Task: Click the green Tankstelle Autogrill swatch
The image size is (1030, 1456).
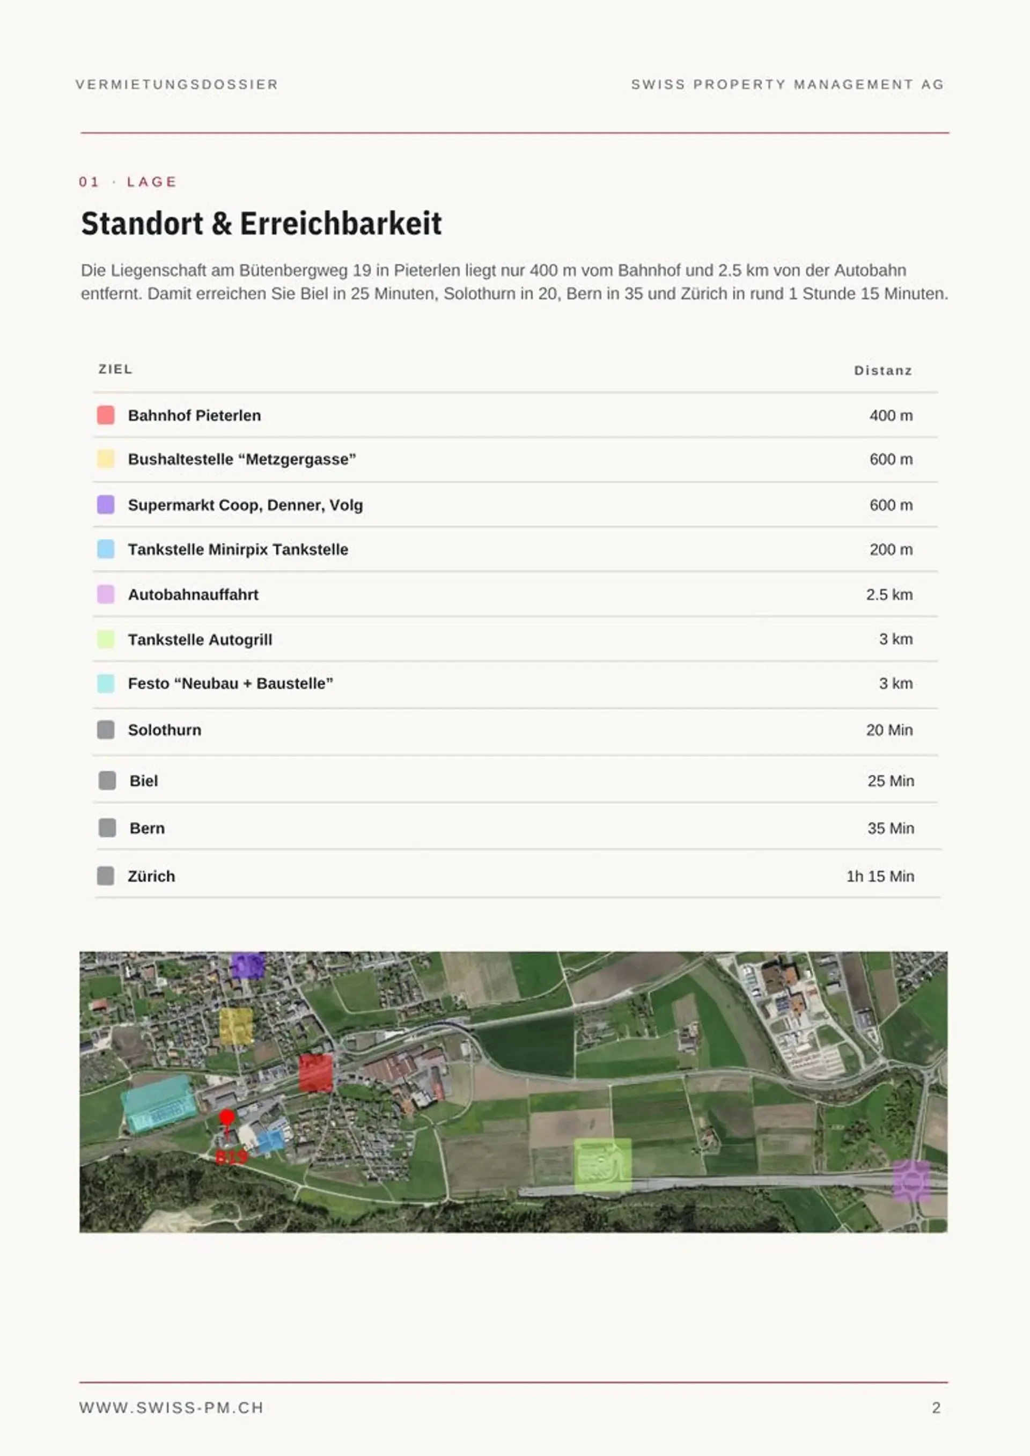Action: click(106, 639)
